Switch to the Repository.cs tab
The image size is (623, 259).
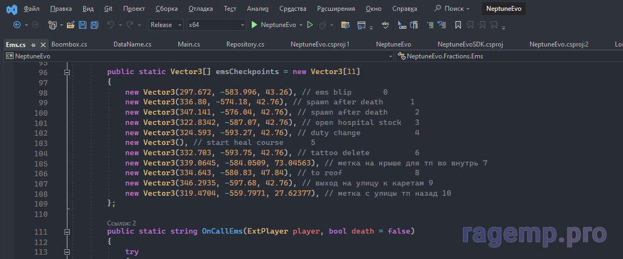pos(245,44)
